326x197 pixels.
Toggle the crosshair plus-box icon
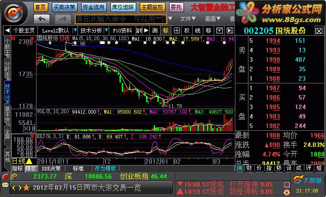176,31
